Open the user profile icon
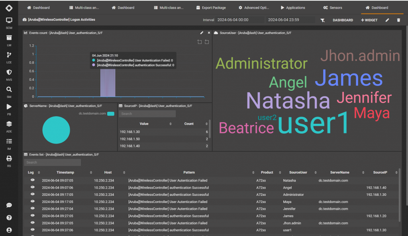Screen dimensions: 408x236 (9, 230)
